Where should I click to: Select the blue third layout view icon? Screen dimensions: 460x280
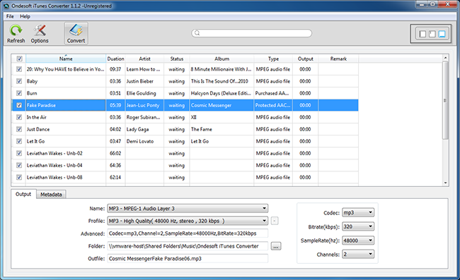(x=442, y=34)
